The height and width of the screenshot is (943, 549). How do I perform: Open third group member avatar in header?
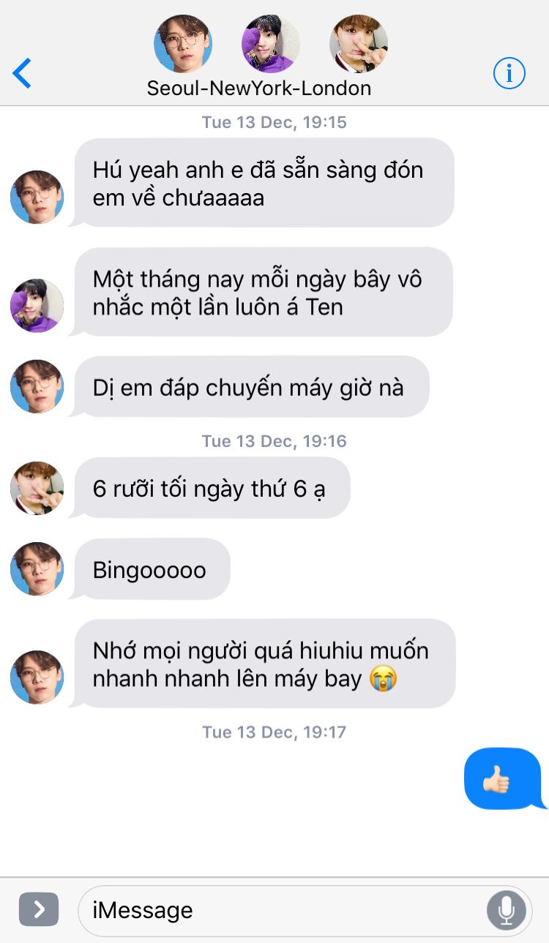click(359, 44)
